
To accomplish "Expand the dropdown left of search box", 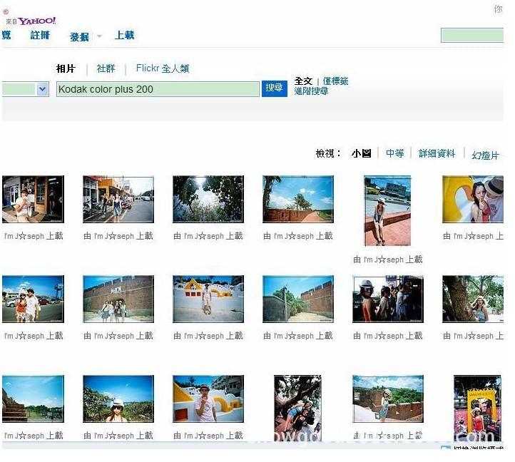I will [x=42, y=89].
